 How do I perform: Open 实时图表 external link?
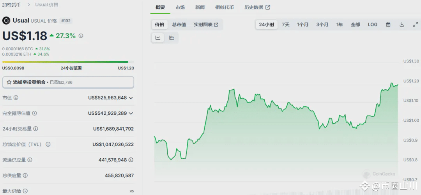(x=206, y=25)
